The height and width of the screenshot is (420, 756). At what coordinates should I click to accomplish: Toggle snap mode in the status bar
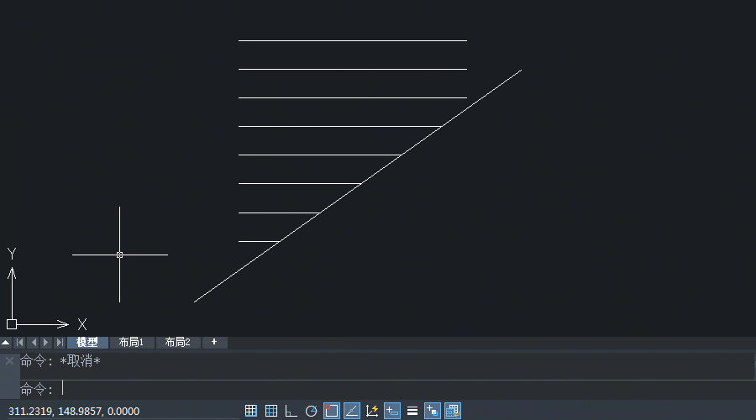pyautogui.click(x=251, y=411)
